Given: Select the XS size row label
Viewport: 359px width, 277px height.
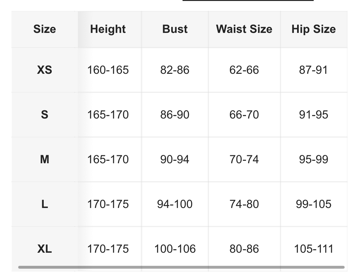Looking at the screenshot, I should click(x=45, y=70).
